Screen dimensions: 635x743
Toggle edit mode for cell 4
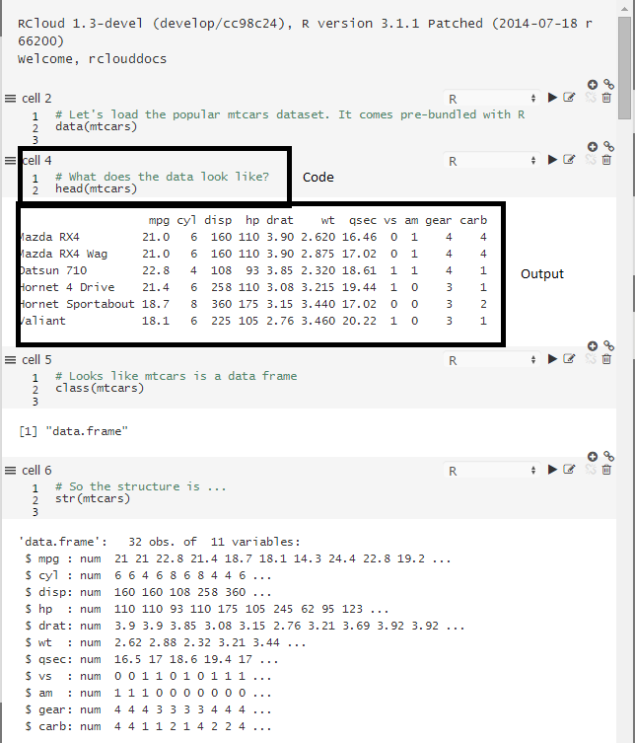[569, 160]
